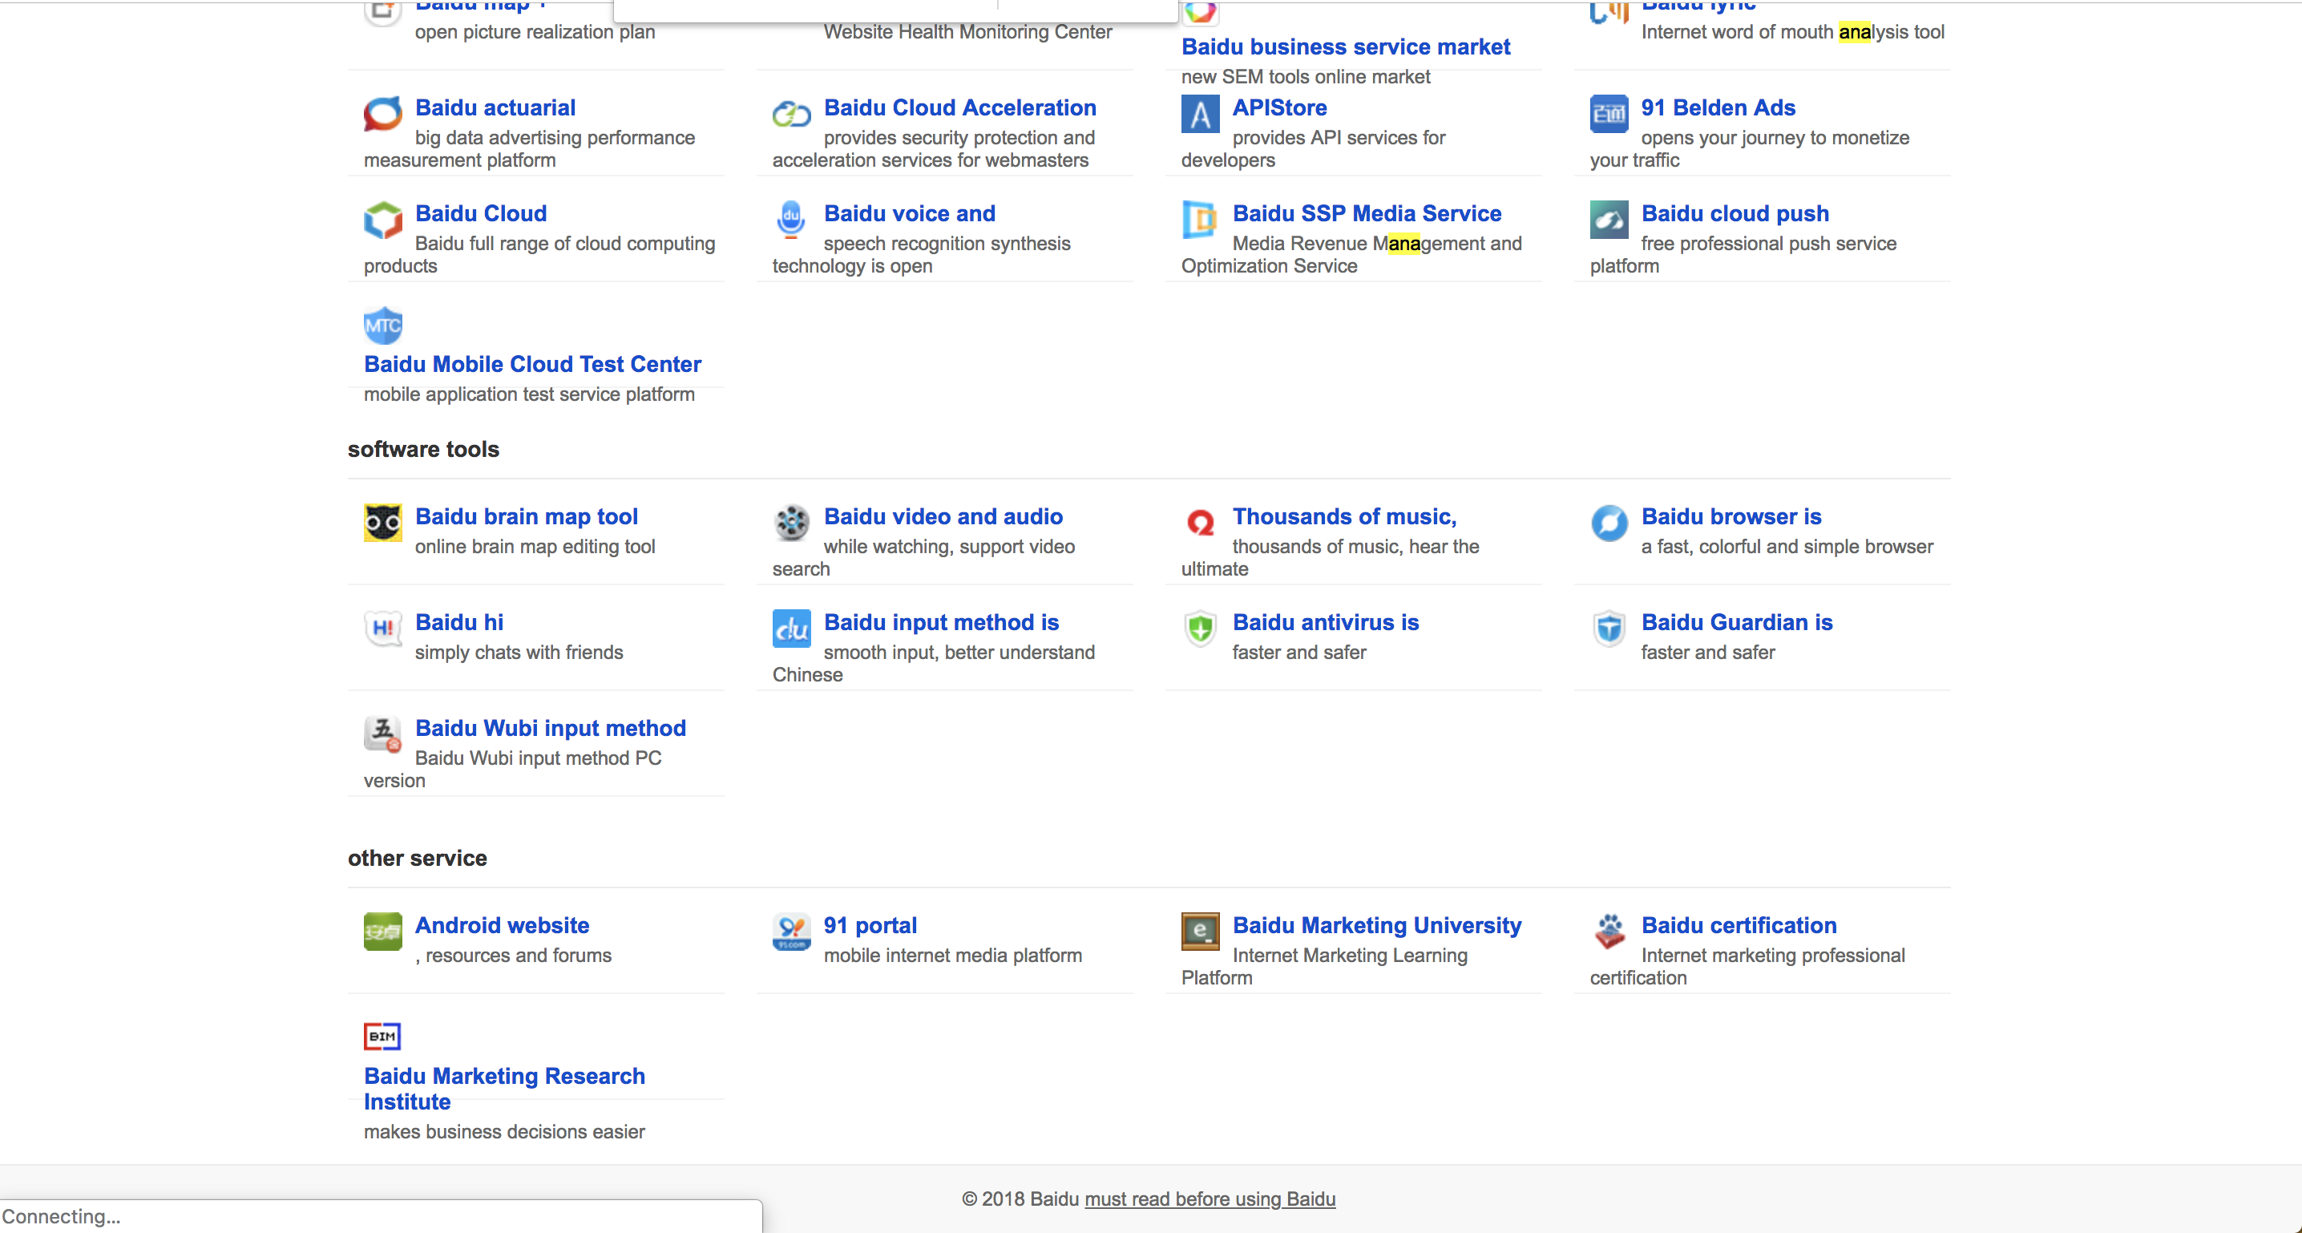The height and width of the screenshot is (1233, 2302).
Task: Open the Baidu Wubi input method link
Action: (x=550, y=728)
